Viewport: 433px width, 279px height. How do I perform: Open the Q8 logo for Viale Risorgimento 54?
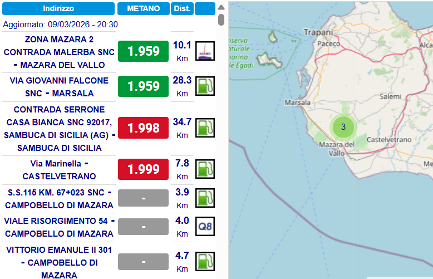point(205,227)
